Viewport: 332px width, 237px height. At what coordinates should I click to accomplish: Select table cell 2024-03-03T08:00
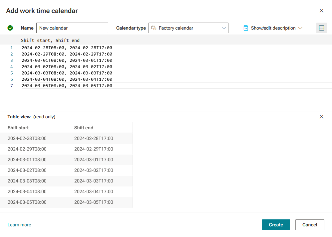pos(33,181)
